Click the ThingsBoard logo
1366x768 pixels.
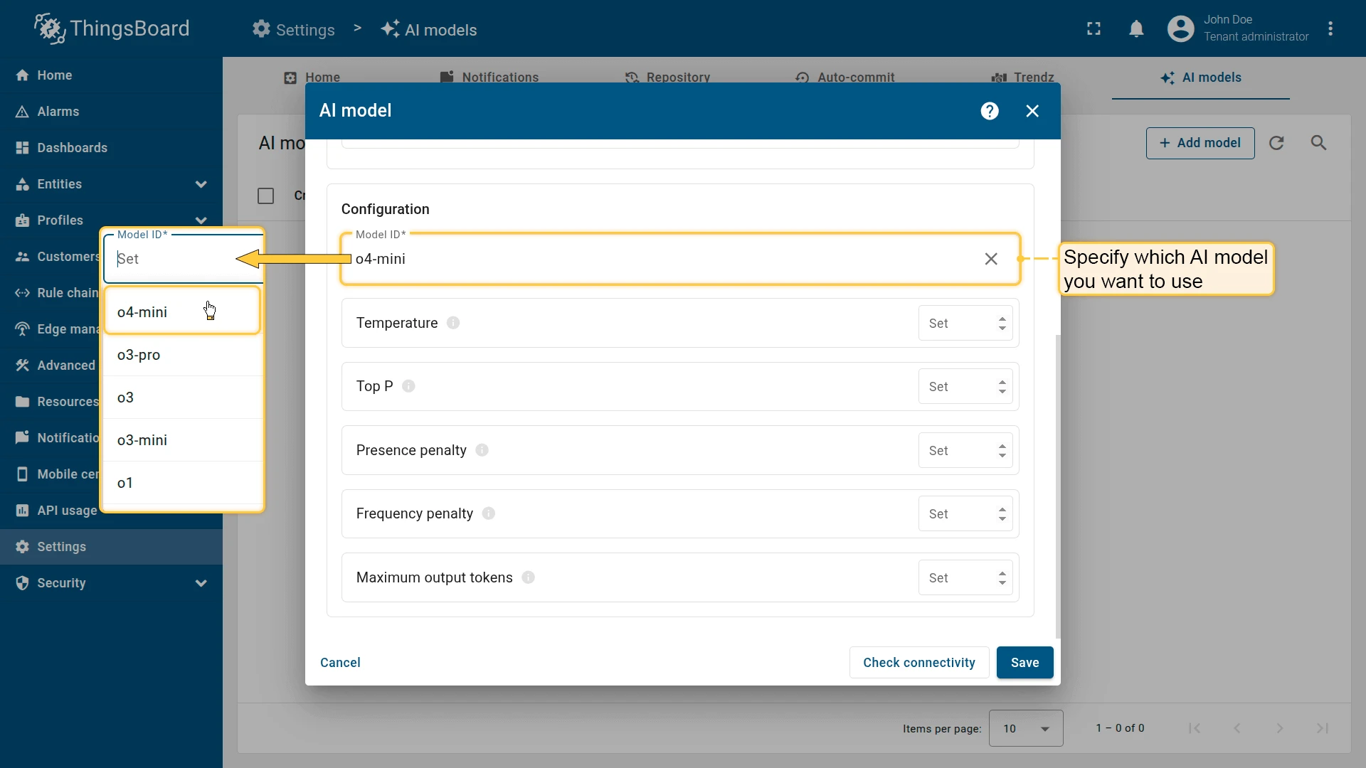(x=112, y=28)
